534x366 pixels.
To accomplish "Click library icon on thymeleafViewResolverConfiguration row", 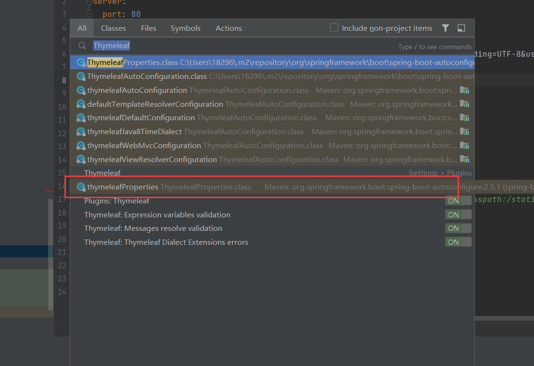I will 465,159.
